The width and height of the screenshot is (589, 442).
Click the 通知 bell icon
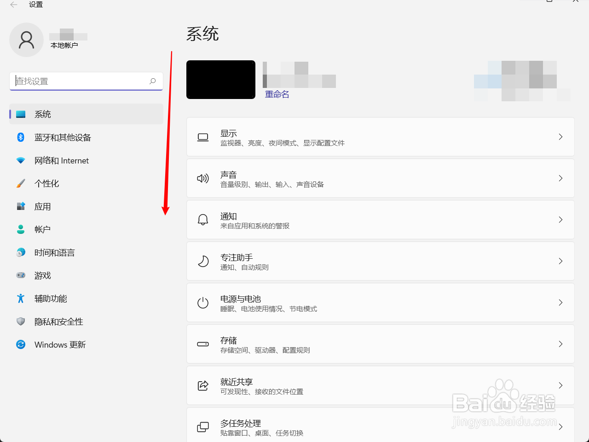[x=203, y=220]
